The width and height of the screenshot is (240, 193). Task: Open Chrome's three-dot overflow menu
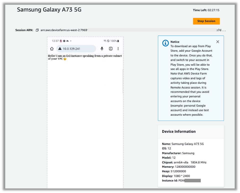[118, 48]
